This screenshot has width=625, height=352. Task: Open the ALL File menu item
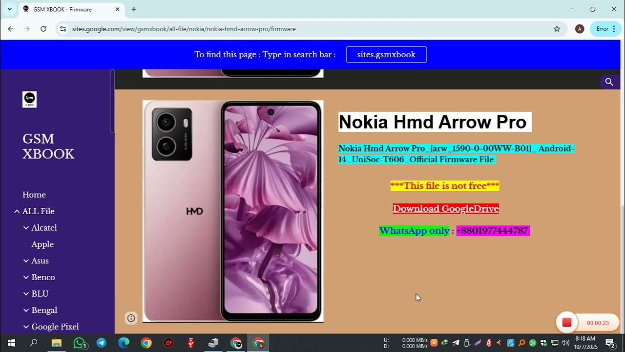click(38, 211)
